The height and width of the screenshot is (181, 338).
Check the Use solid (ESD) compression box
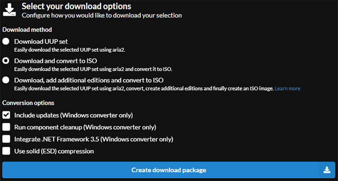(x=6, y=151)
